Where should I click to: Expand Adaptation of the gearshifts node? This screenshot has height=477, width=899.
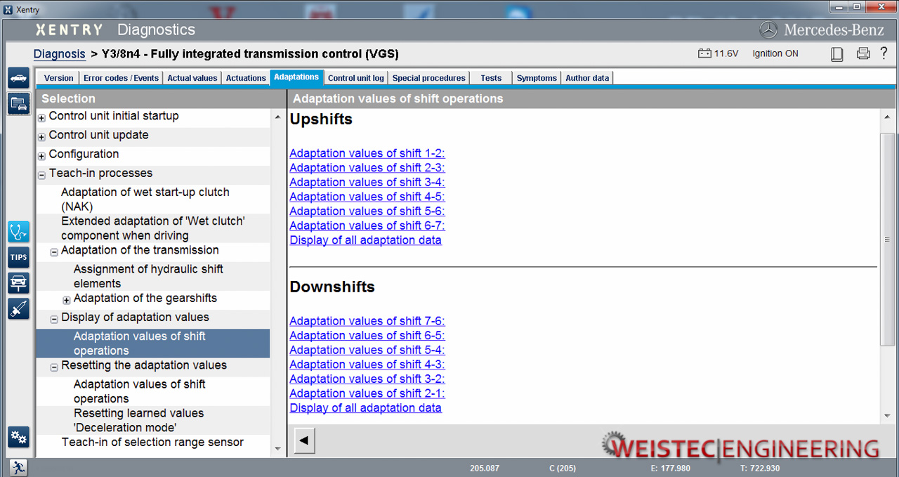coord(67,300)
